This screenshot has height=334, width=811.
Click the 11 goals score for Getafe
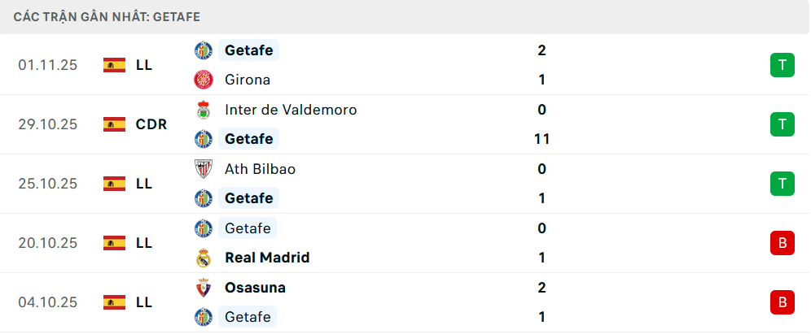[x=542, y=139]
